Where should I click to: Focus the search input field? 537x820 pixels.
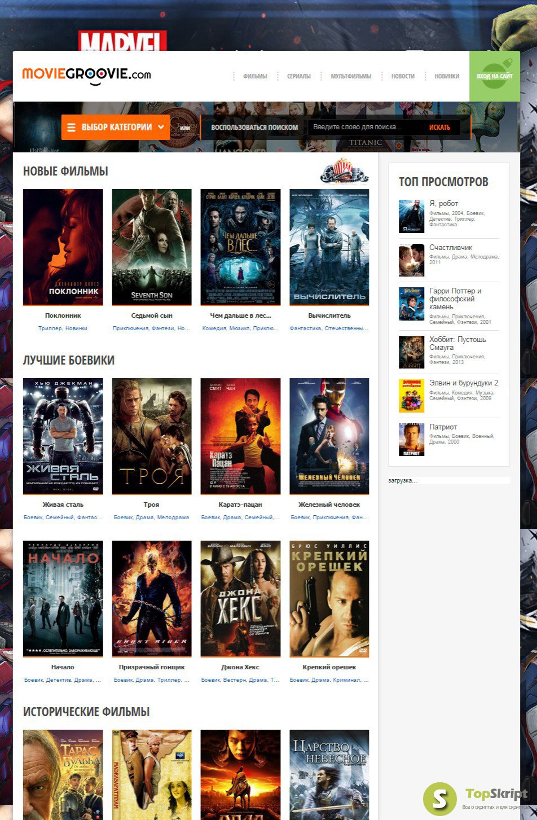click(364, 127)
